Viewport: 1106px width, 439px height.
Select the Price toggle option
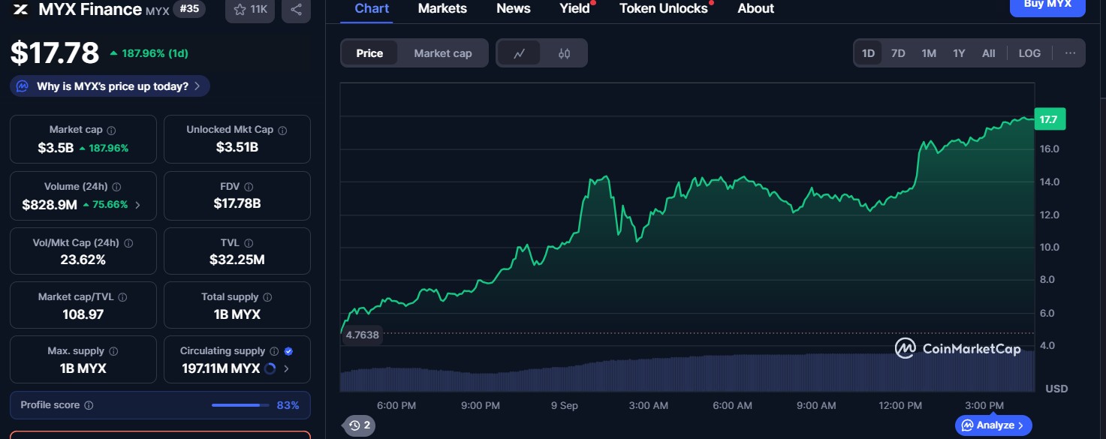tap(369, 53)
